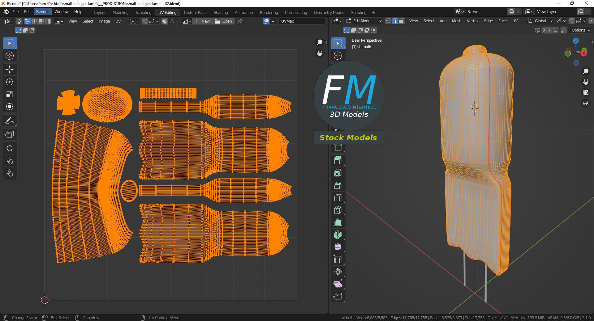The width and height of the screenshot is (594, 321).
Task: Enable proportional editing in UV editor
Action: (x=165, y=21)
